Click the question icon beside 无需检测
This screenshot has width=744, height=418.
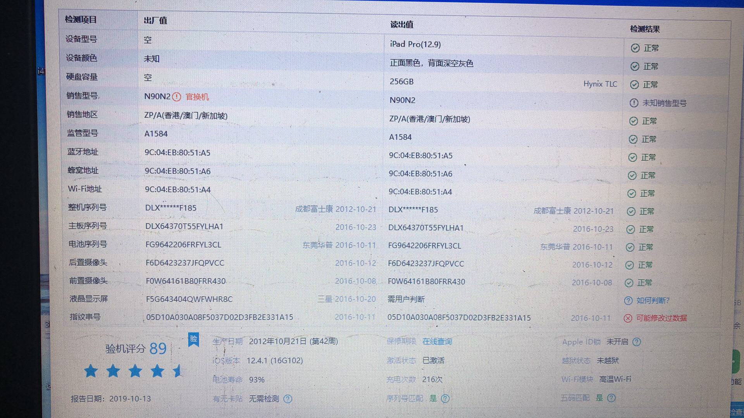(288, 399)
